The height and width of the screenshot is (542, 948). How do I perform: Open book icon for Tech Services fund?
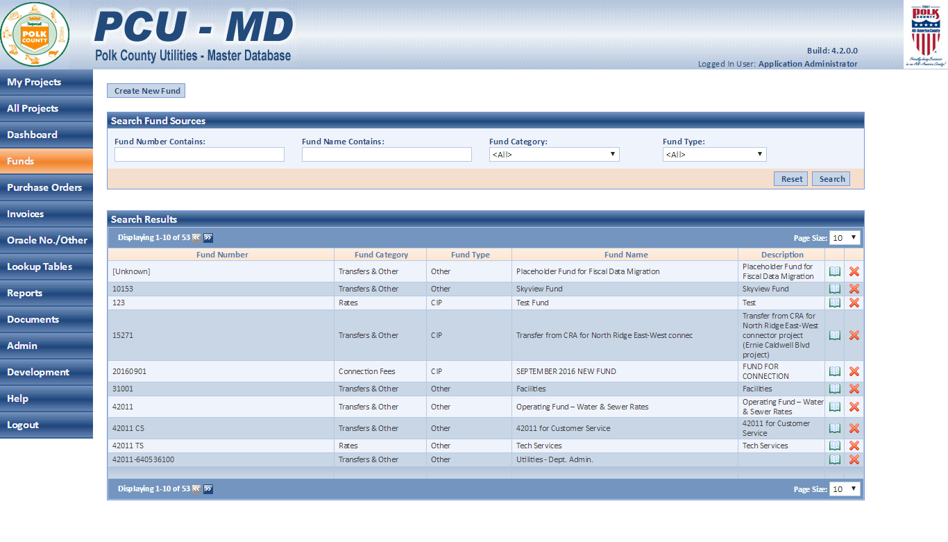pyautogui.click(x=835, y=446)
